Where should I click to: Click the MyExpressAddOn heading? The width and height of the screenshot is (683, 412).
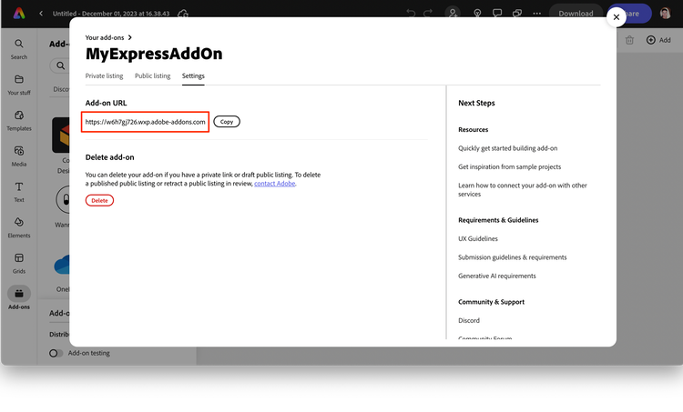154,54
